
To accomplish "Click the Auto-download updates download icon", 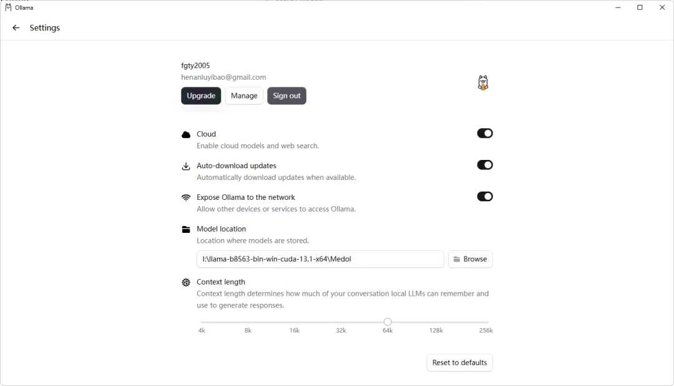I will 186,166.
